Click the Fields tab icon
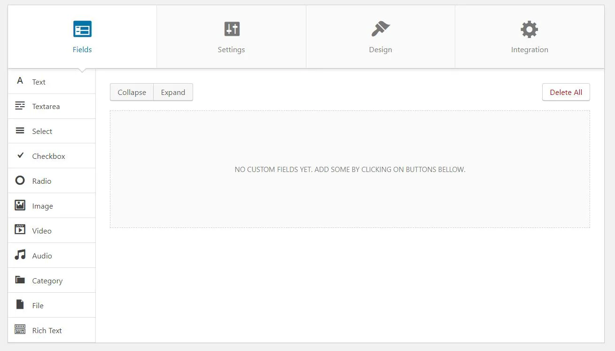615x351 pixels. (x=82, y=29)
